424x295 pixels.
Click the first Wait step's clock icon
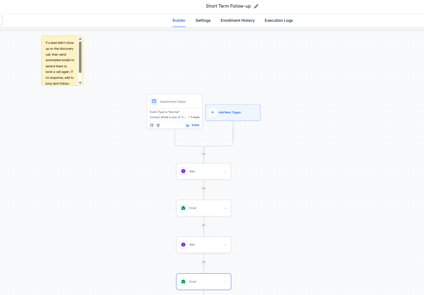tap(183, 171)
